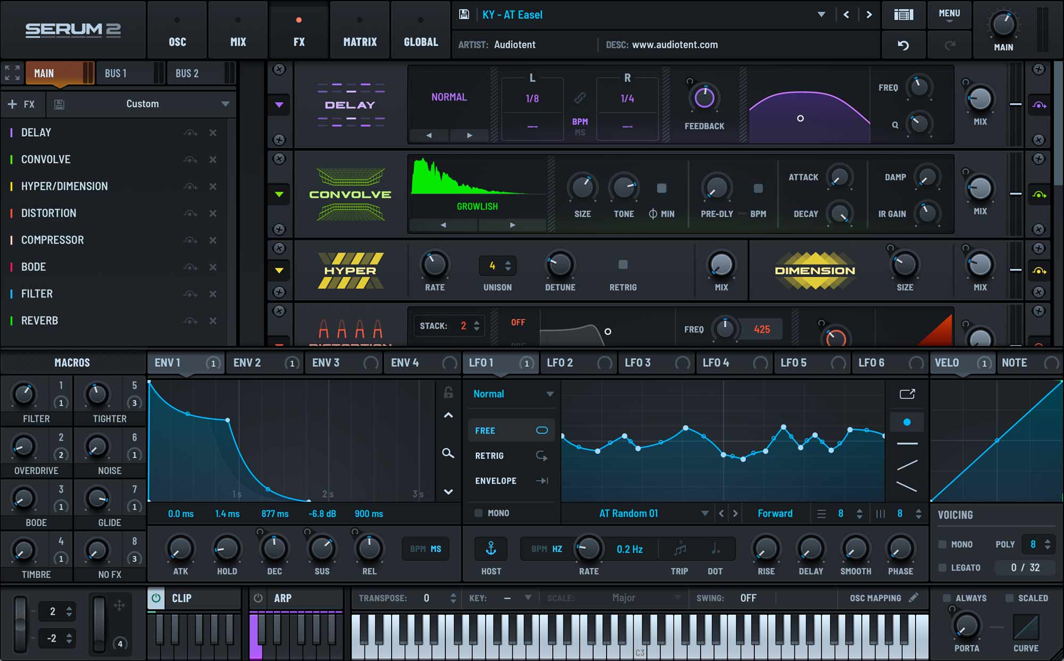Open the MENU button
Image resolution: width=1064 pixels, height=661 pixels.
(949, 15)
